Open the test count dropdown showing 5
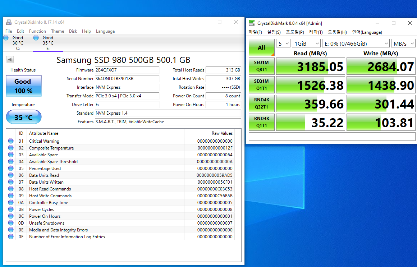The height and width of the screenshot is (267, 417). click(x=283, y=43)
